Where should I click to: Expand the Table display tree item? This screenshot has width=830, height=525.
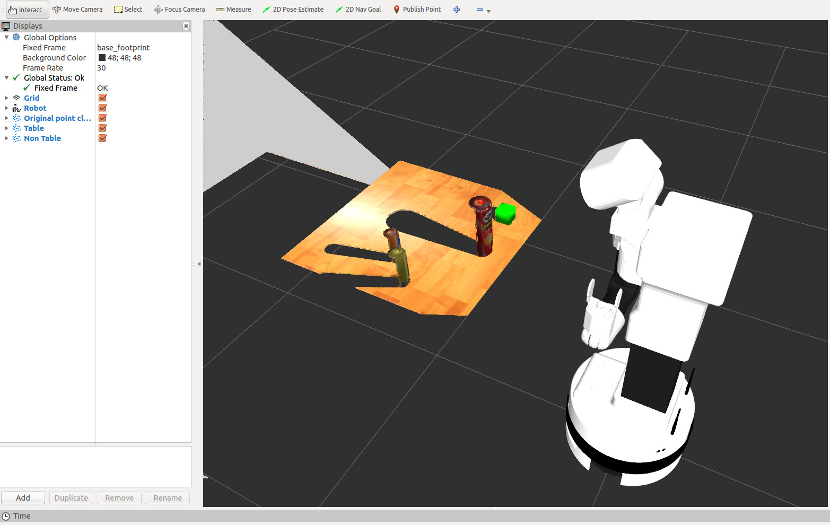[6, 128]
